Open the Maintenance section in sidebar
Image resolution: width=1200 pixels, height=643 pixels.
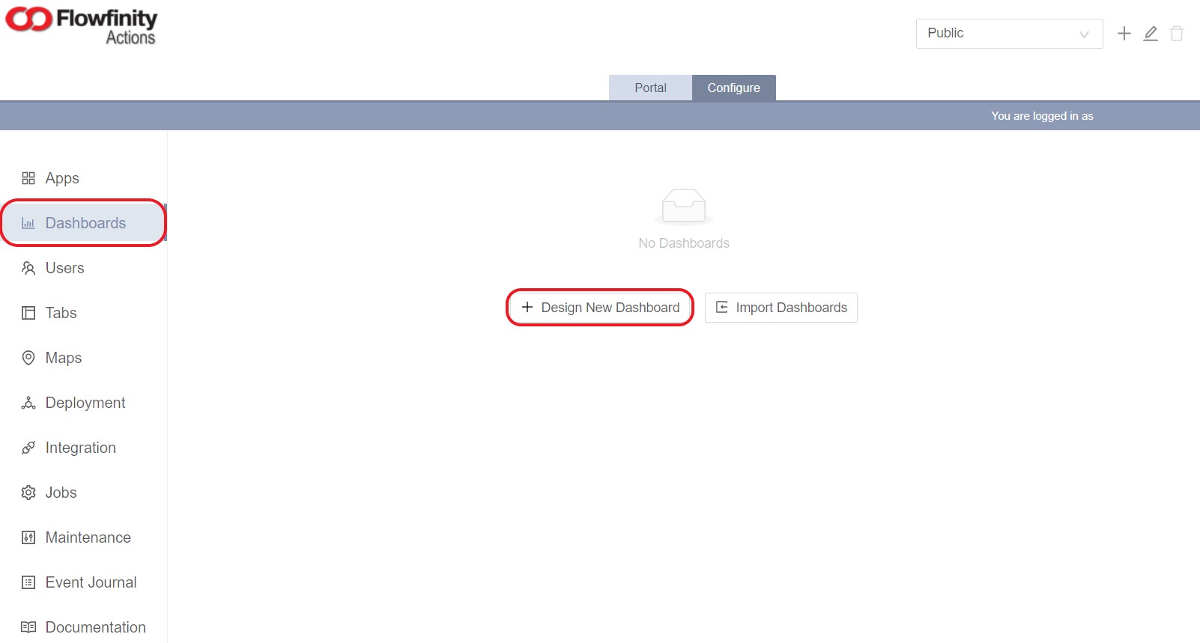(x=88, y=537)
